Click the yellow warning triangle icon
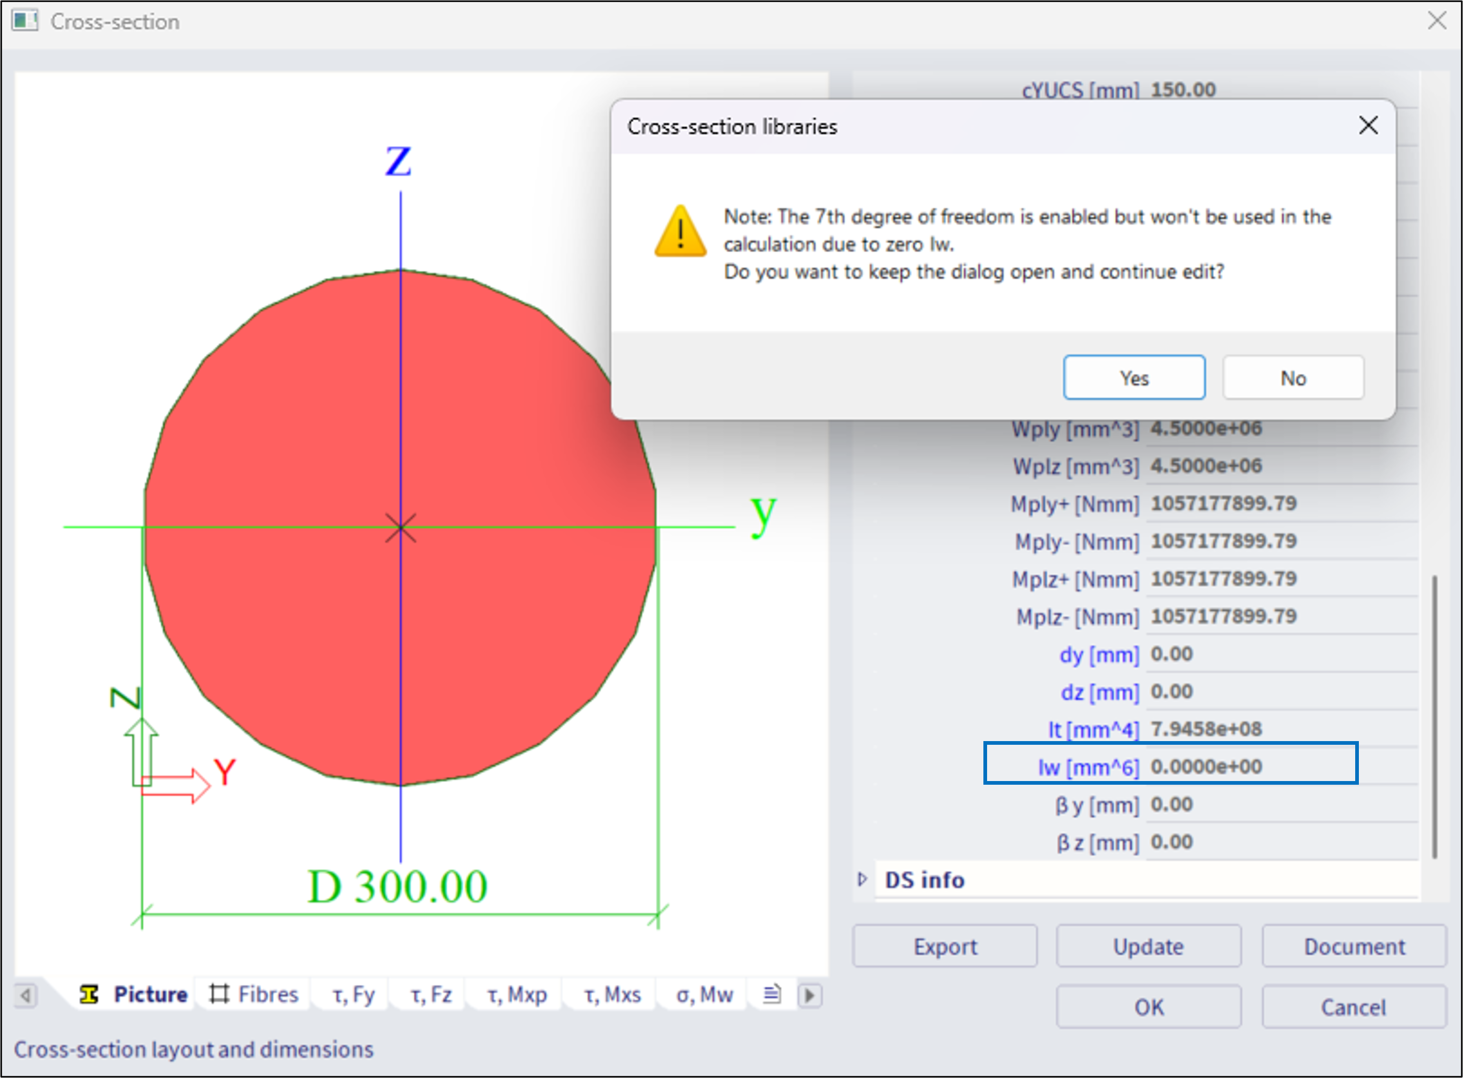 680,232
